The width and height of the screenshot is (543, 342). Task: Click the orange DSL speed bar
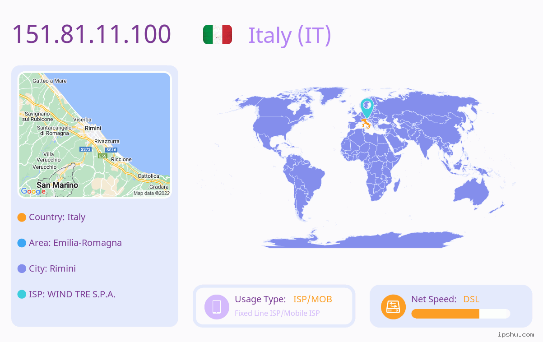coord(445,314)
